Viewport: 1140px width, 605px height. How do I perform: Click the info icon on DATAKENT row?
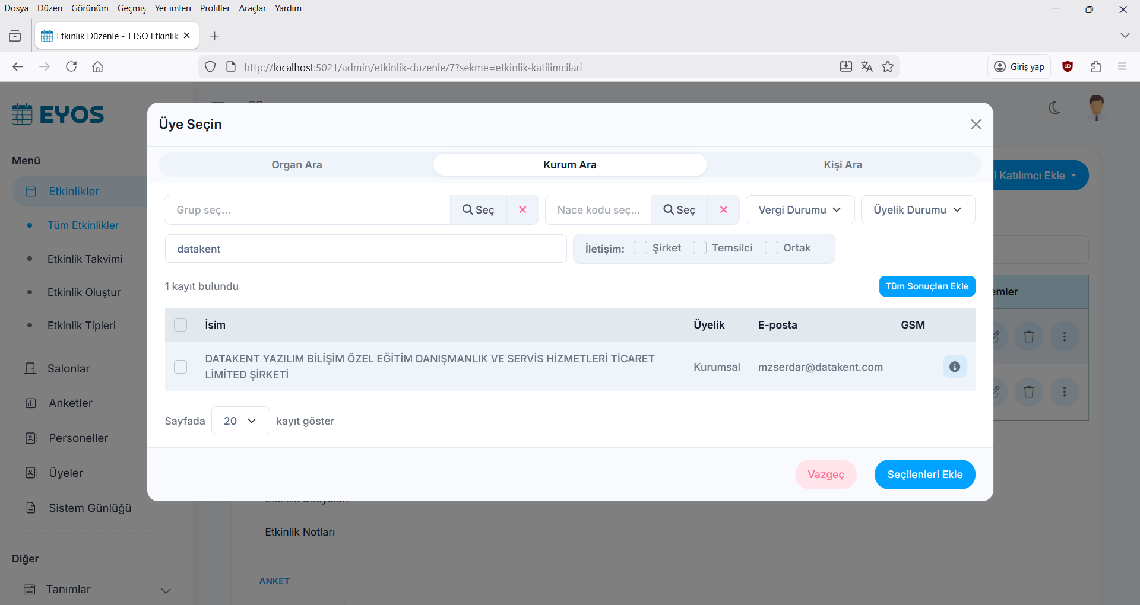point(954,367)
